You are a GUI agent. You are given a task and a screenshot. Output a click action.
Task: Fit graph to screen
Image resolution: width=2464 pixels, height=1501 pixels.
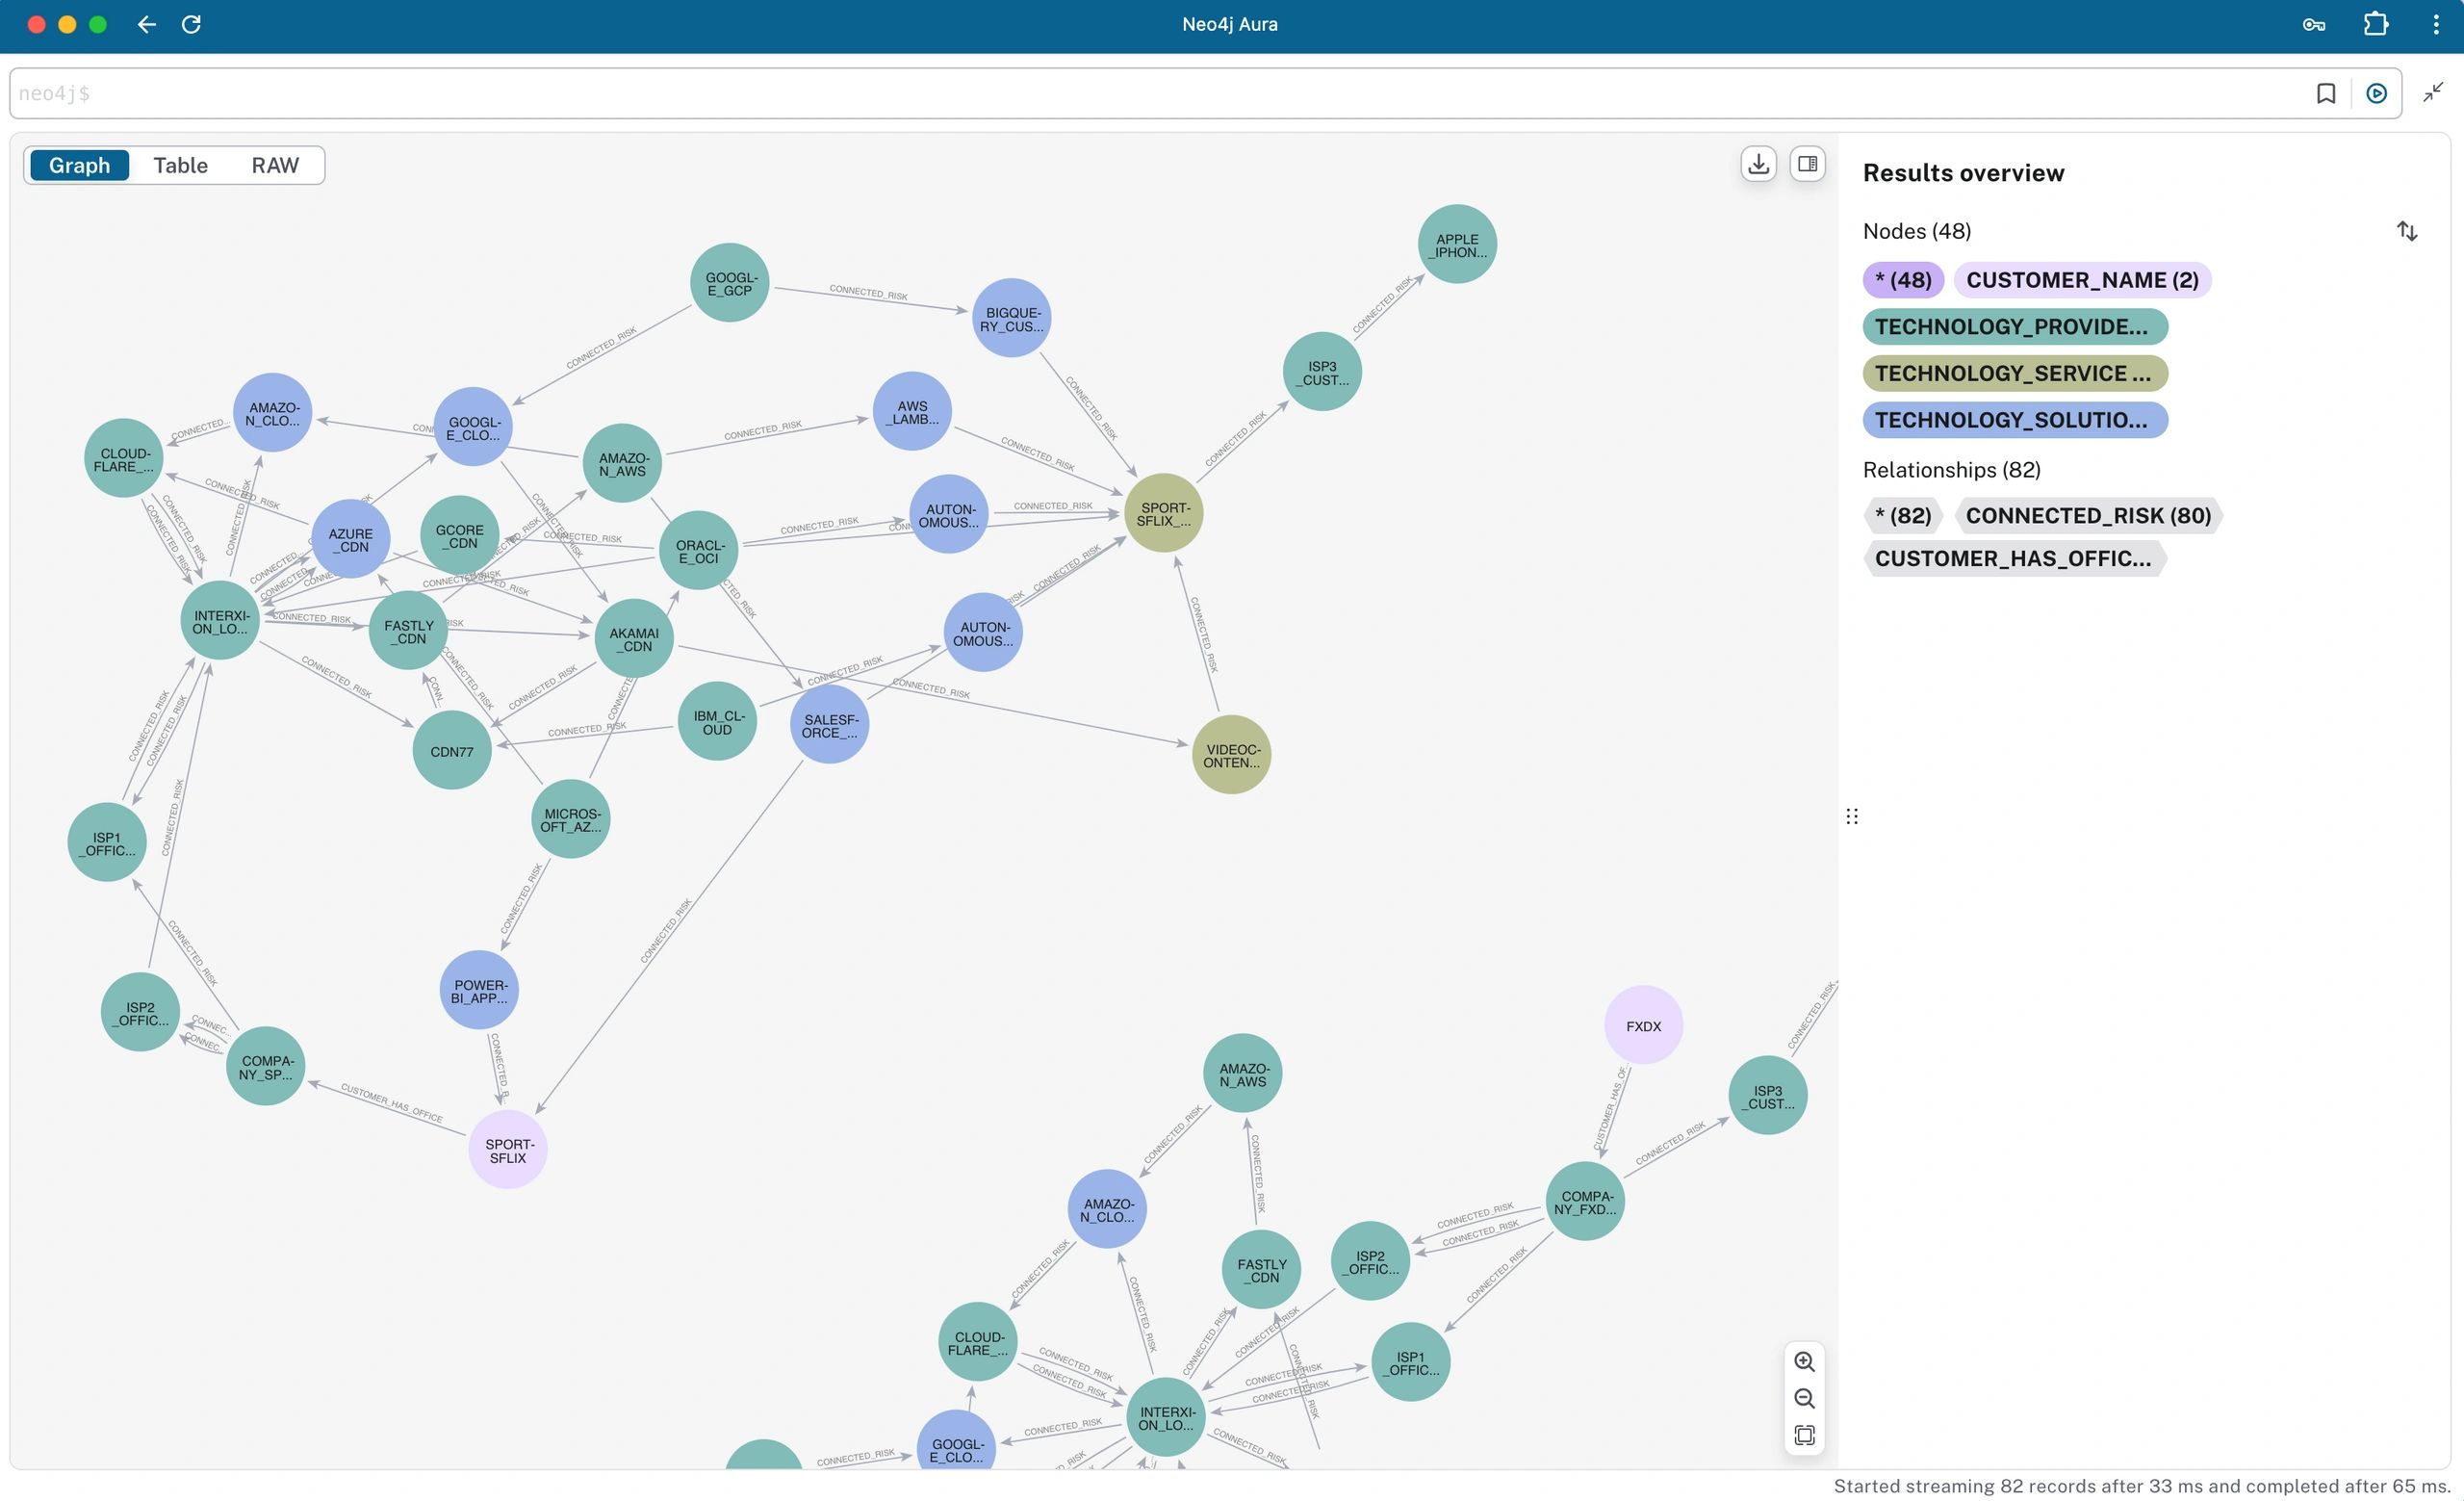[1804, 1435]
